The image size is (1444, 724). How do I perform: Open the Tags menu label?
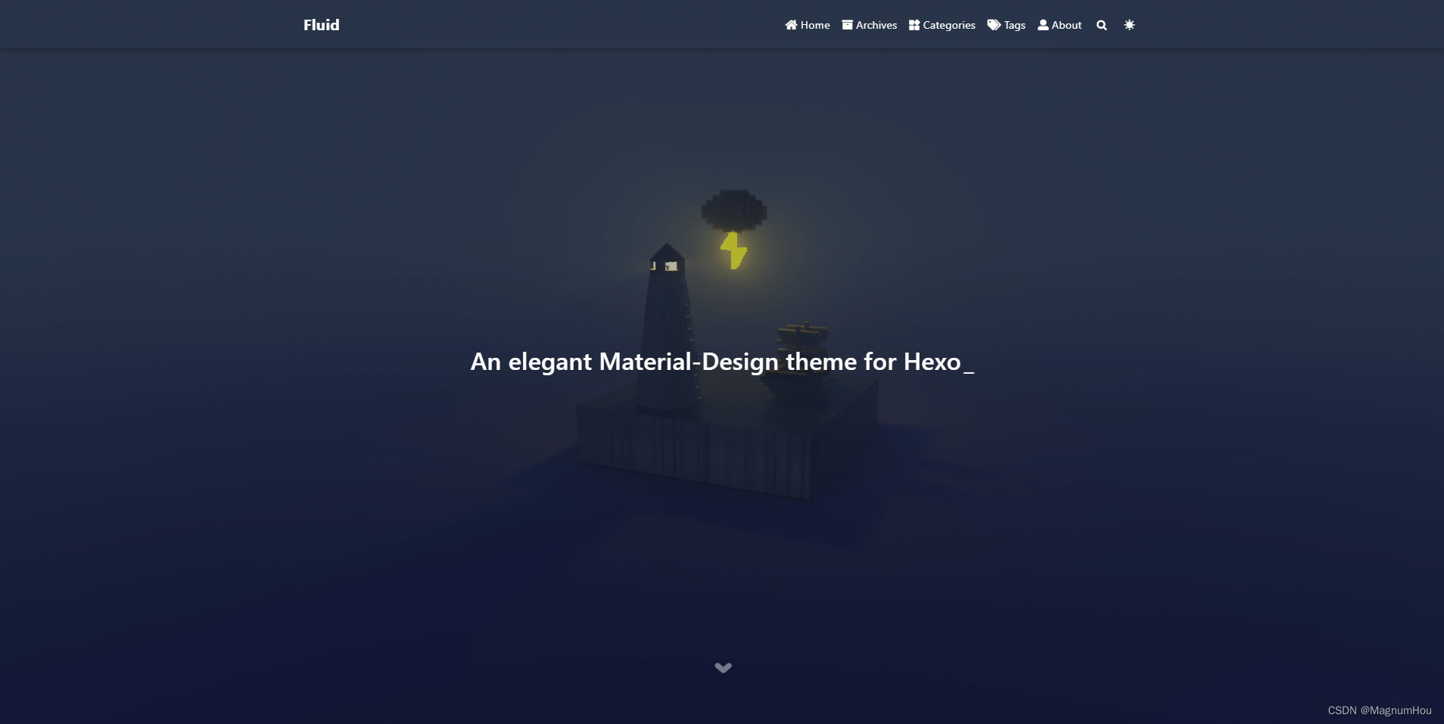1015,25
